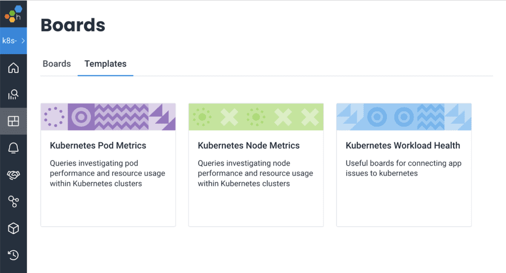Image resolution: width=506 pixels, height=273 pixels.
Task: Open the Kubernetes Pod Metrics title
Action: point(98,146)
